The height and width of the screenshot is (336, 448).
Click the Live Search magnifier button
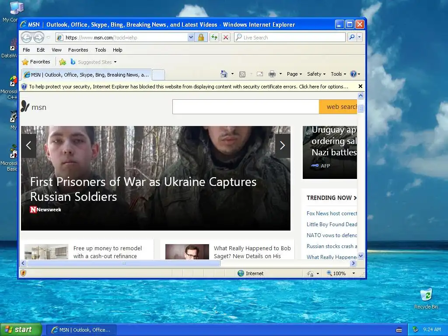tap(352, 38)
